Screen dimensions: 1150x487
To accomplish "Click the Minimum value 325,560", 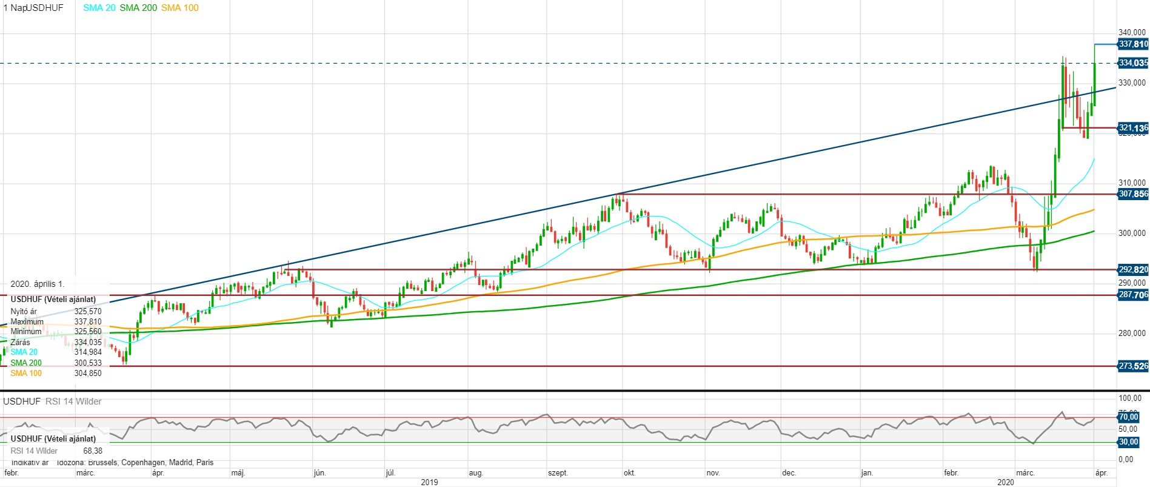I will click(88, 332).
